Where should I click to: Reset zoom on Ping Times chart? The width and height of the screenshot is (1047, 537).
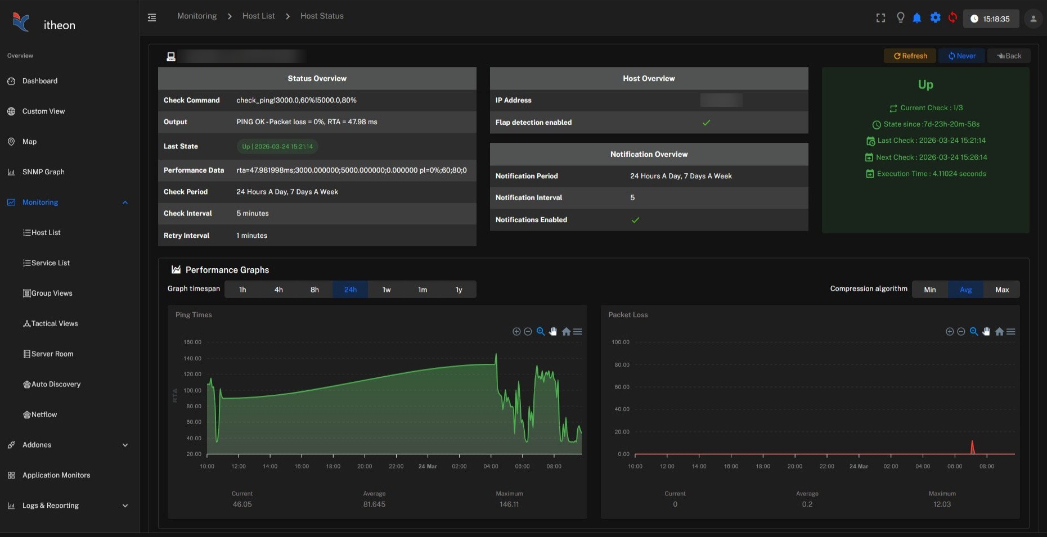pyautogui.click(x=566, y=332)
